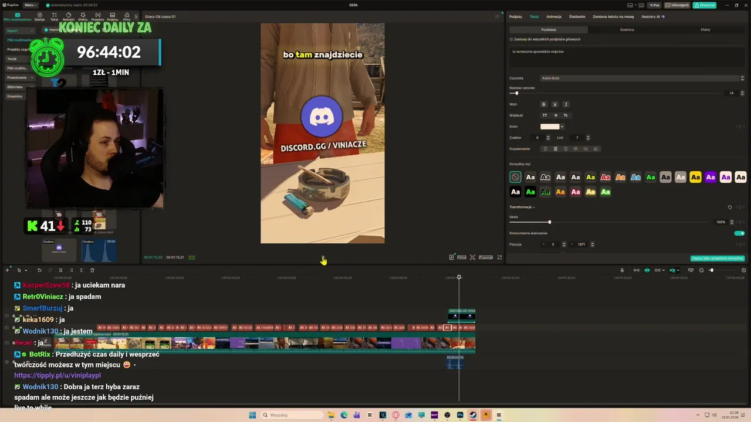
Task: Align text to the right
Action: [x=566, y=149]
